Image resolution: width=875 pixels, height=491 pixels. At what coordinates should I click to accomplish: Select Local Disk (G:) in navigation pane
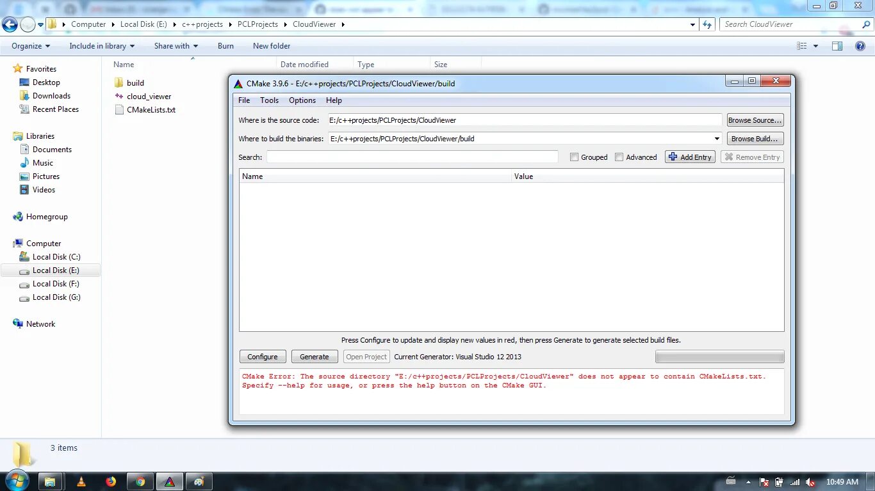(56, 297)
